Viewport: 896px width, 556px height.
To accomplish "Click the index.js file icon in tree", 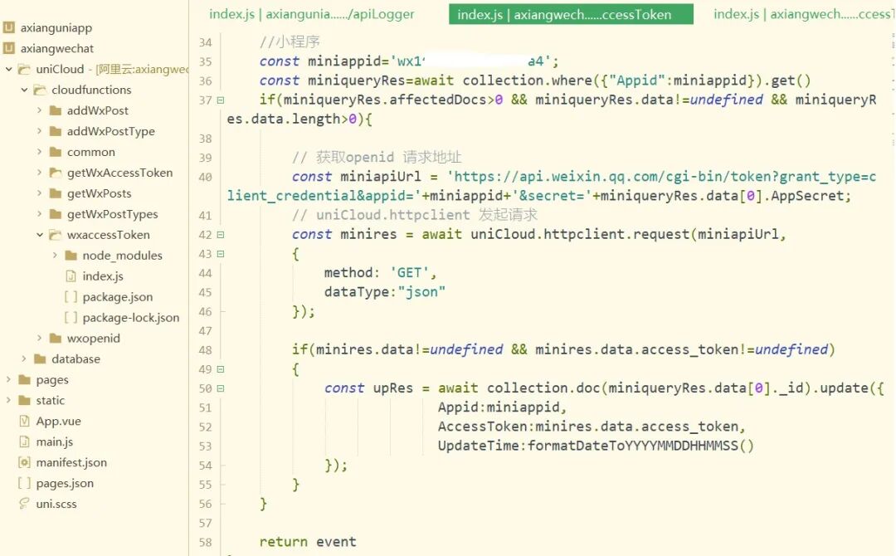I will tap(71, 276).
